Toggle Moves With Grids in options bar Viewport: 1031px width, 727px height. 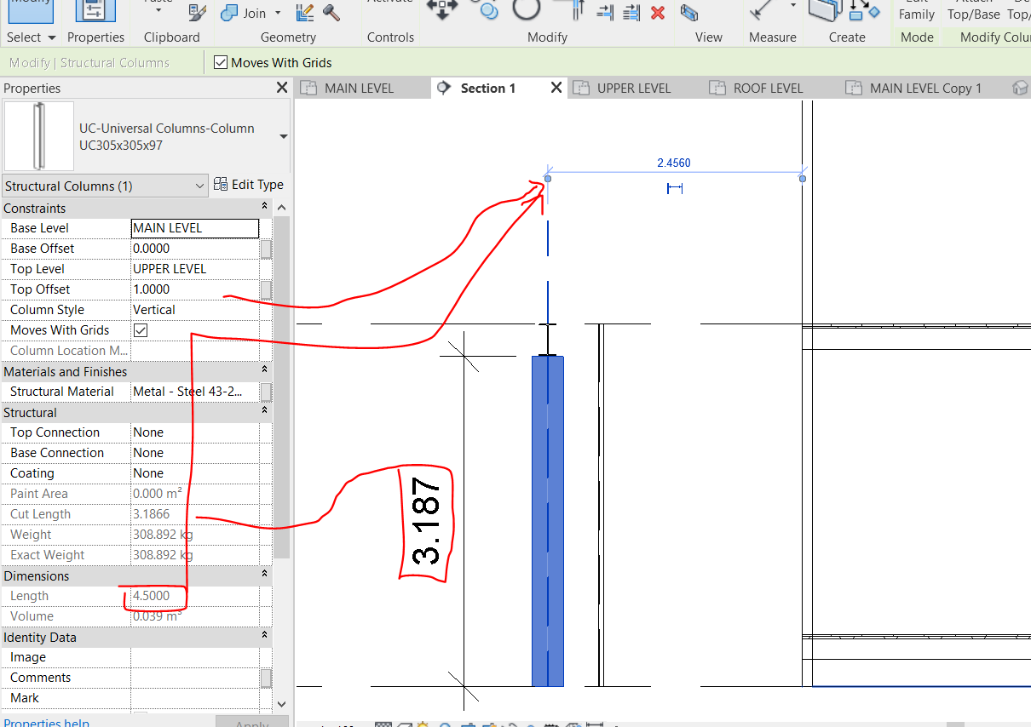click(221, 62)
